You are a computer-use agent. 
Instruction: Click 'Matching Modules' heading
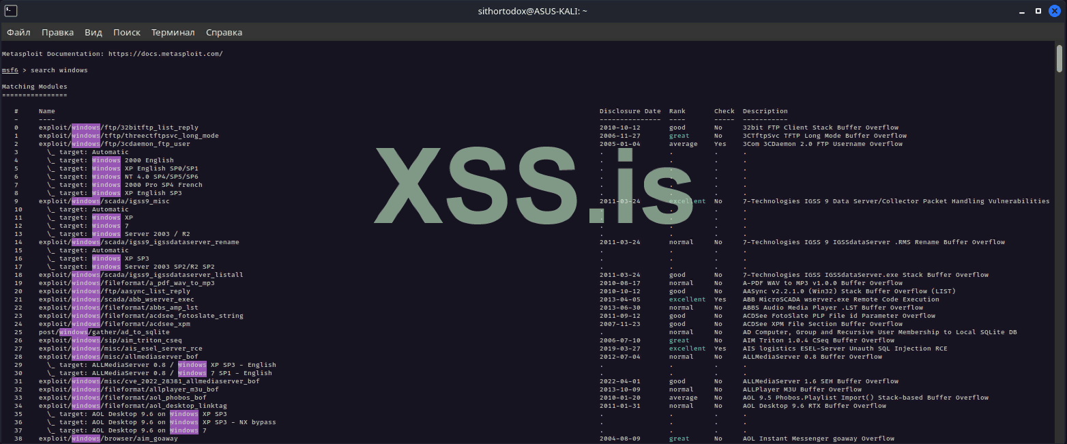point(35,87)
